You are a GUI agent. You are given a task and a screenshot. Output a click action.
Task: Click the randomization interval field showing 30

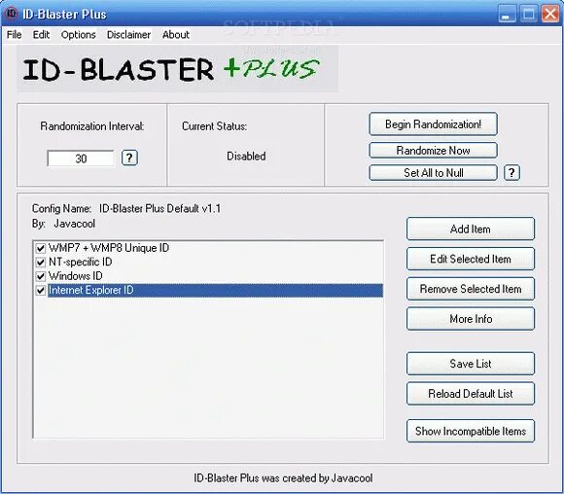click(x=81, y=159)
